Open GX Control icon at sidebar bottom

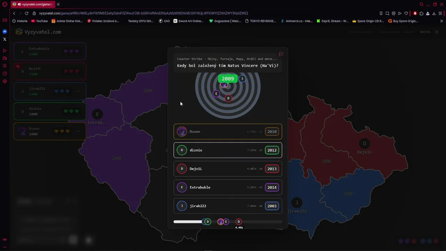[x=5, y=239]
